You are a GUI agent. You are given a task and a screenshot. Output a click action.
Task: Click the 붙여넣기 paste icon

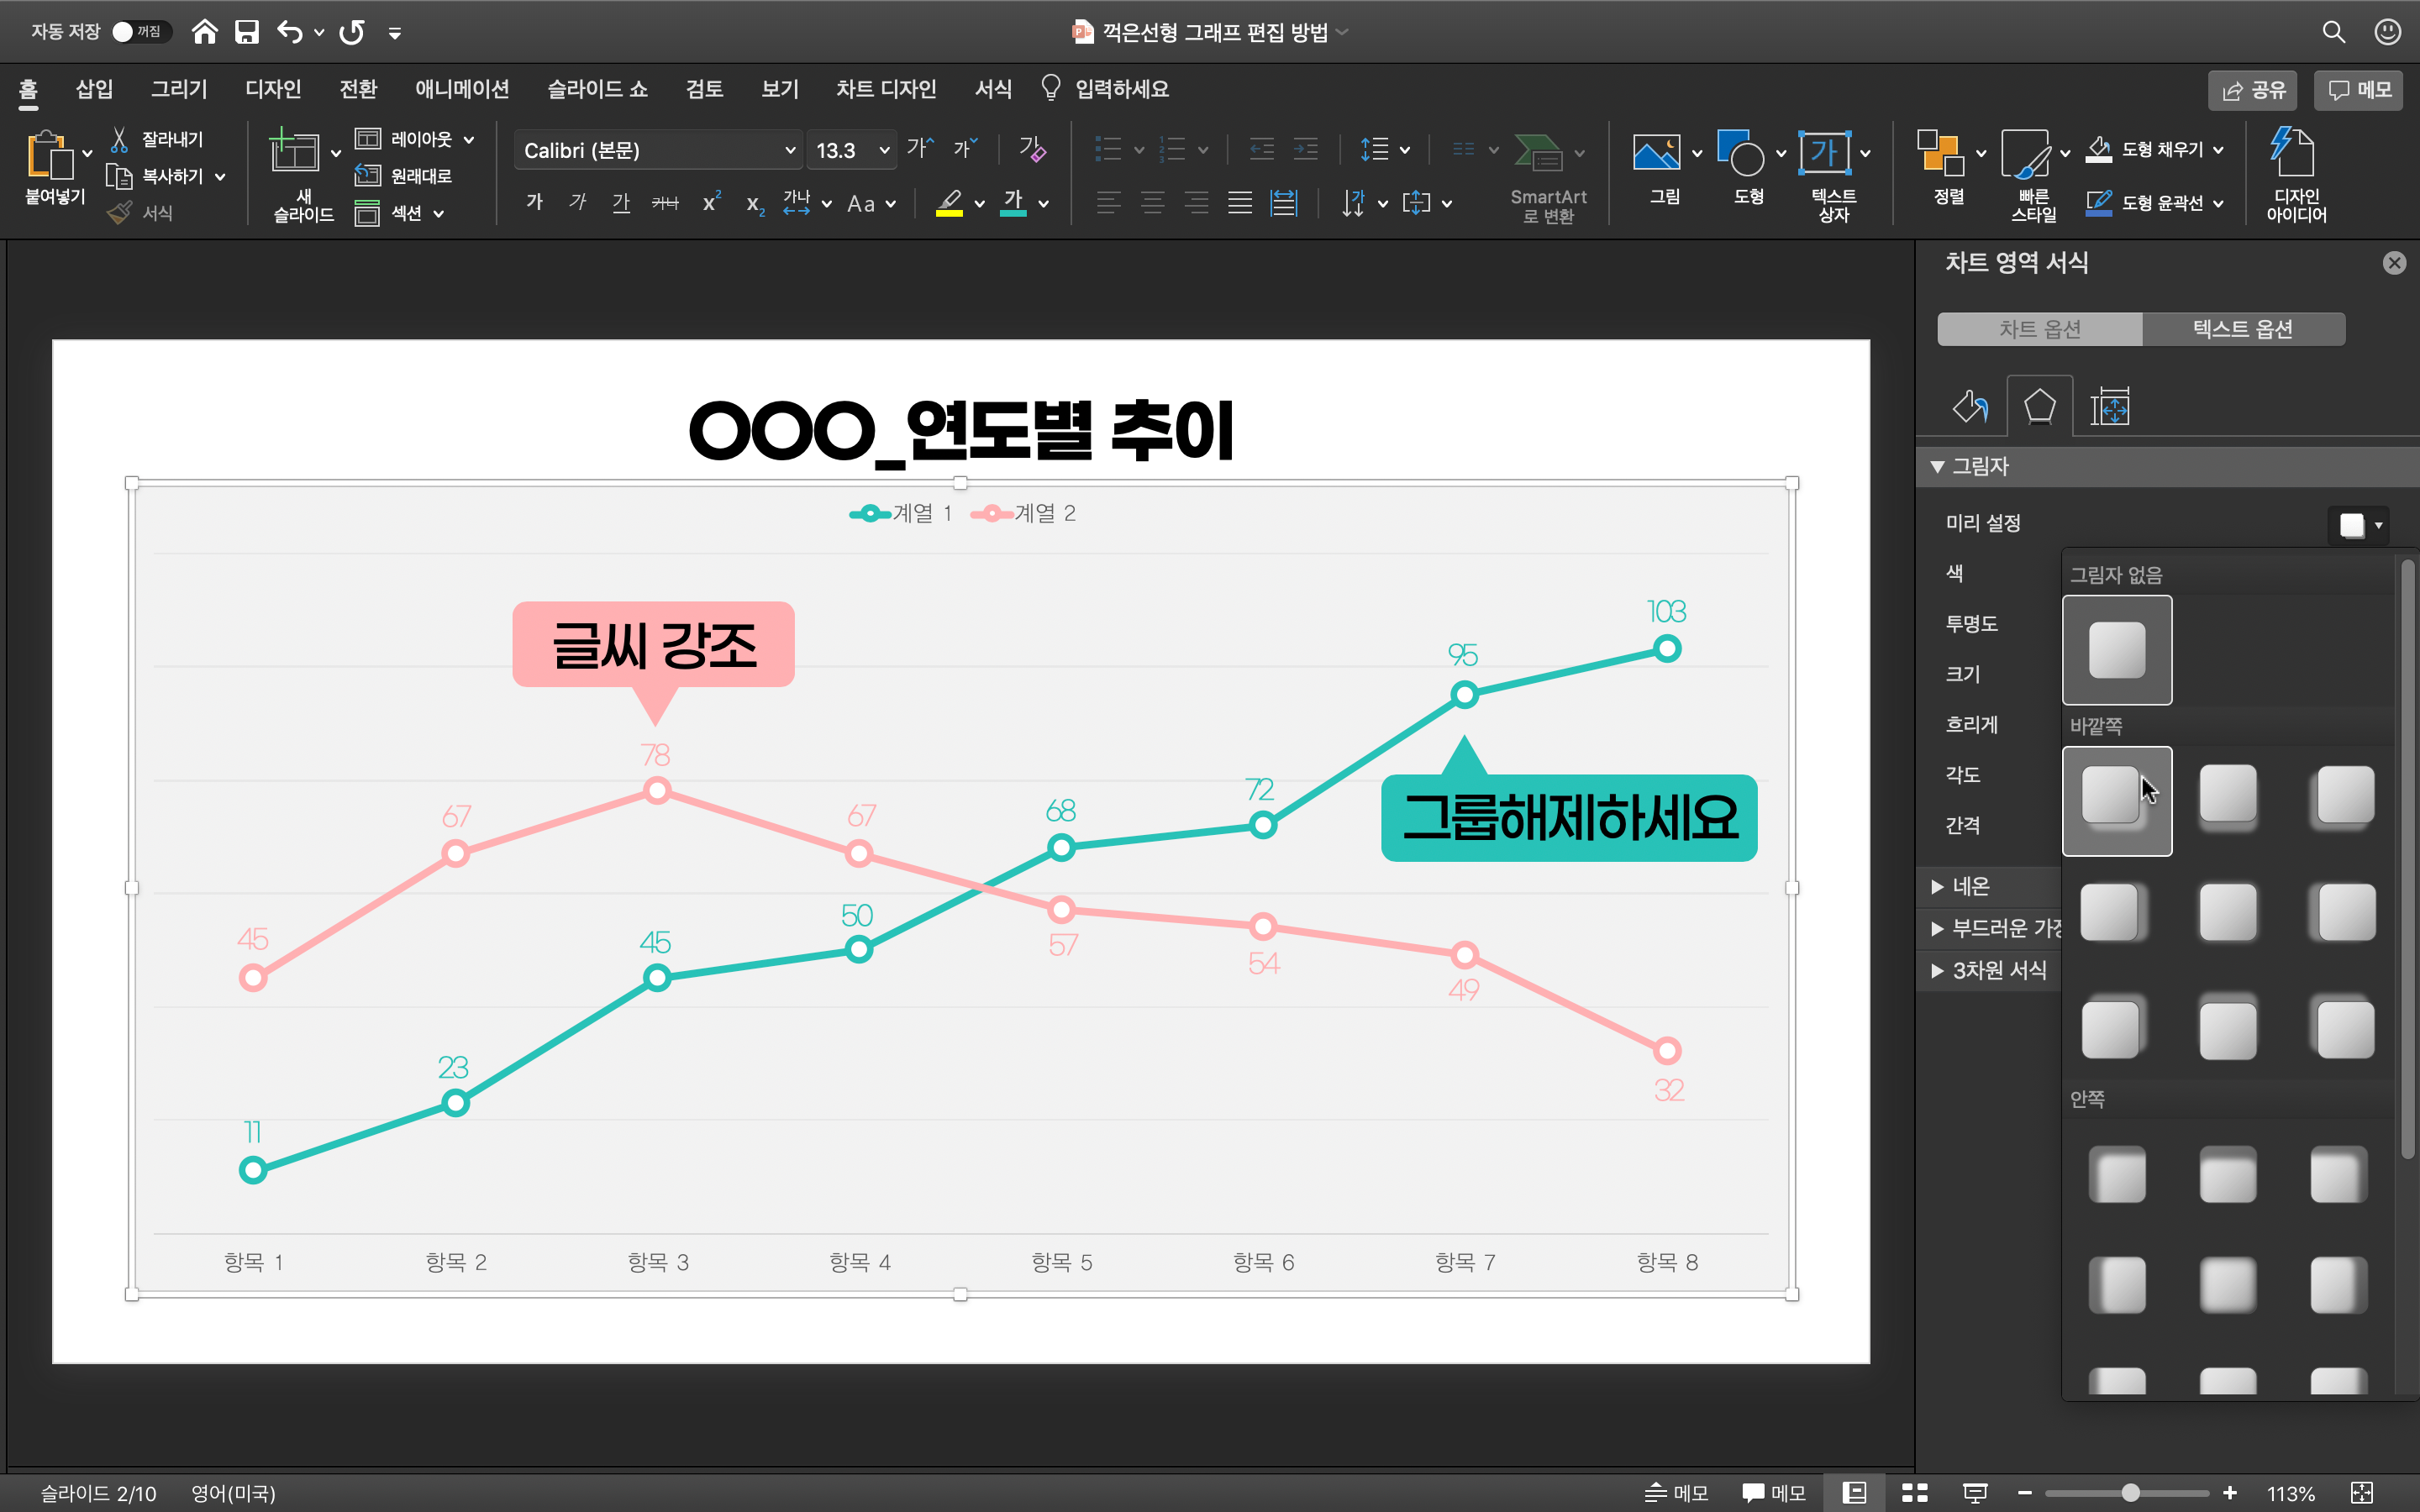tap(50, 155)
